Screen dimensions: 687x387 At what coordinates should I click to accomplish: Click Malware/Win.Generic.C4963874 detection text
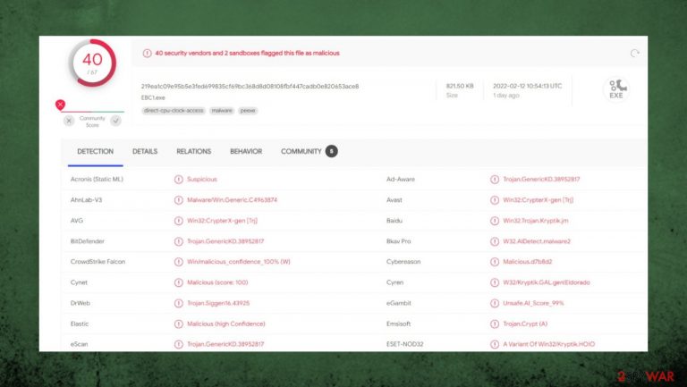pos(232,199)
